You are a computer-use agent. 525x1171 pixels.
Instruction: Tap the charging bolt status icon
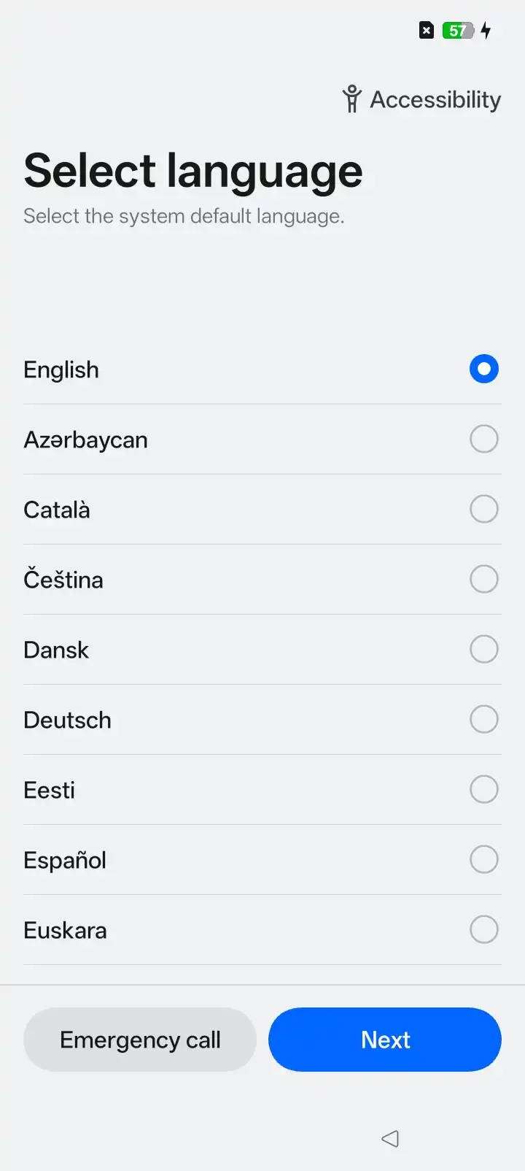[486, 31]
